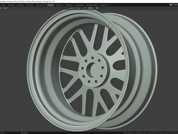Add a new workspace with plus button
Screen dimensions: 178x134
coord(109,5)
